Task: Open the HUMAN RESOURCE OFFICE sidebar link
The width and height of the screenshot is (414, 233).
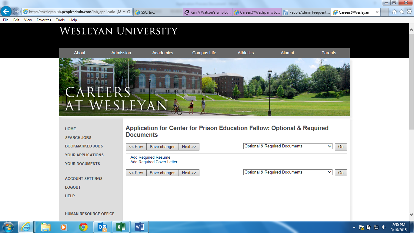Action: [90, 214]
